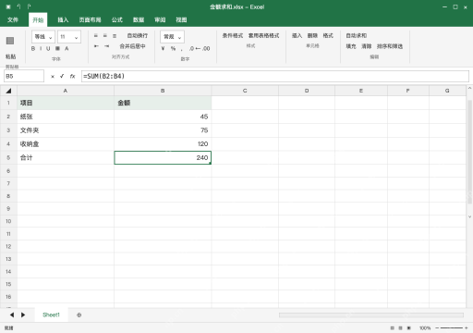This screenshot has width=473, height=333.
Task: Click the zoom out minus icon
Action: (x=437, y=328)
